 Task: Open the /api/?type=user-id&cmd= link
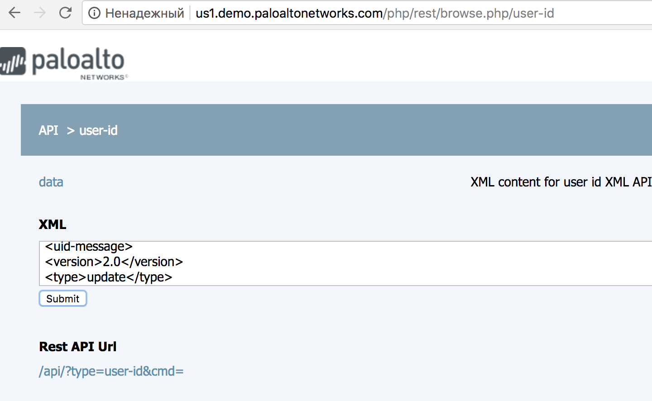(x=111, y=371)
